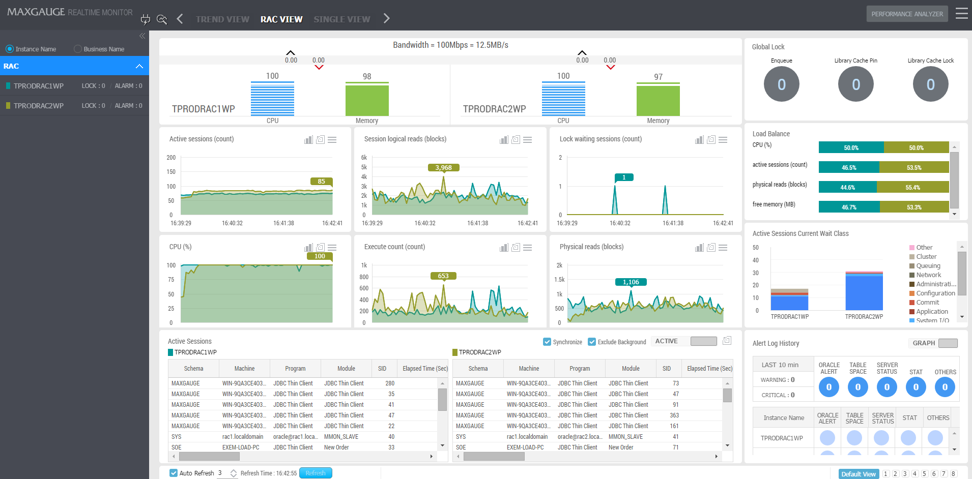The height and width of the screenshot is (479, 972).
Task: Switch to Trend View tab
Action: click(x=222, y=19)
